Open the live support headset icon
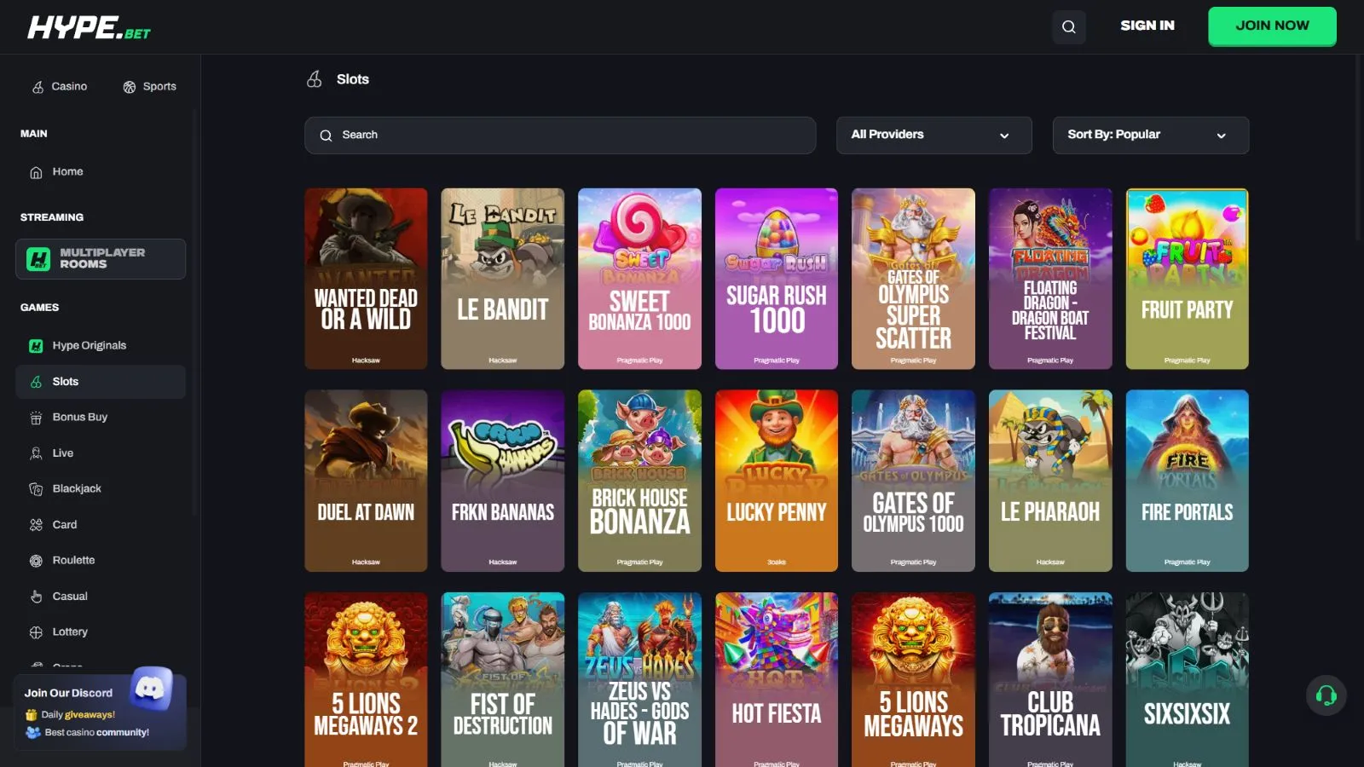The height and width of the screenshot is (767, 1364). (1326, 695)
